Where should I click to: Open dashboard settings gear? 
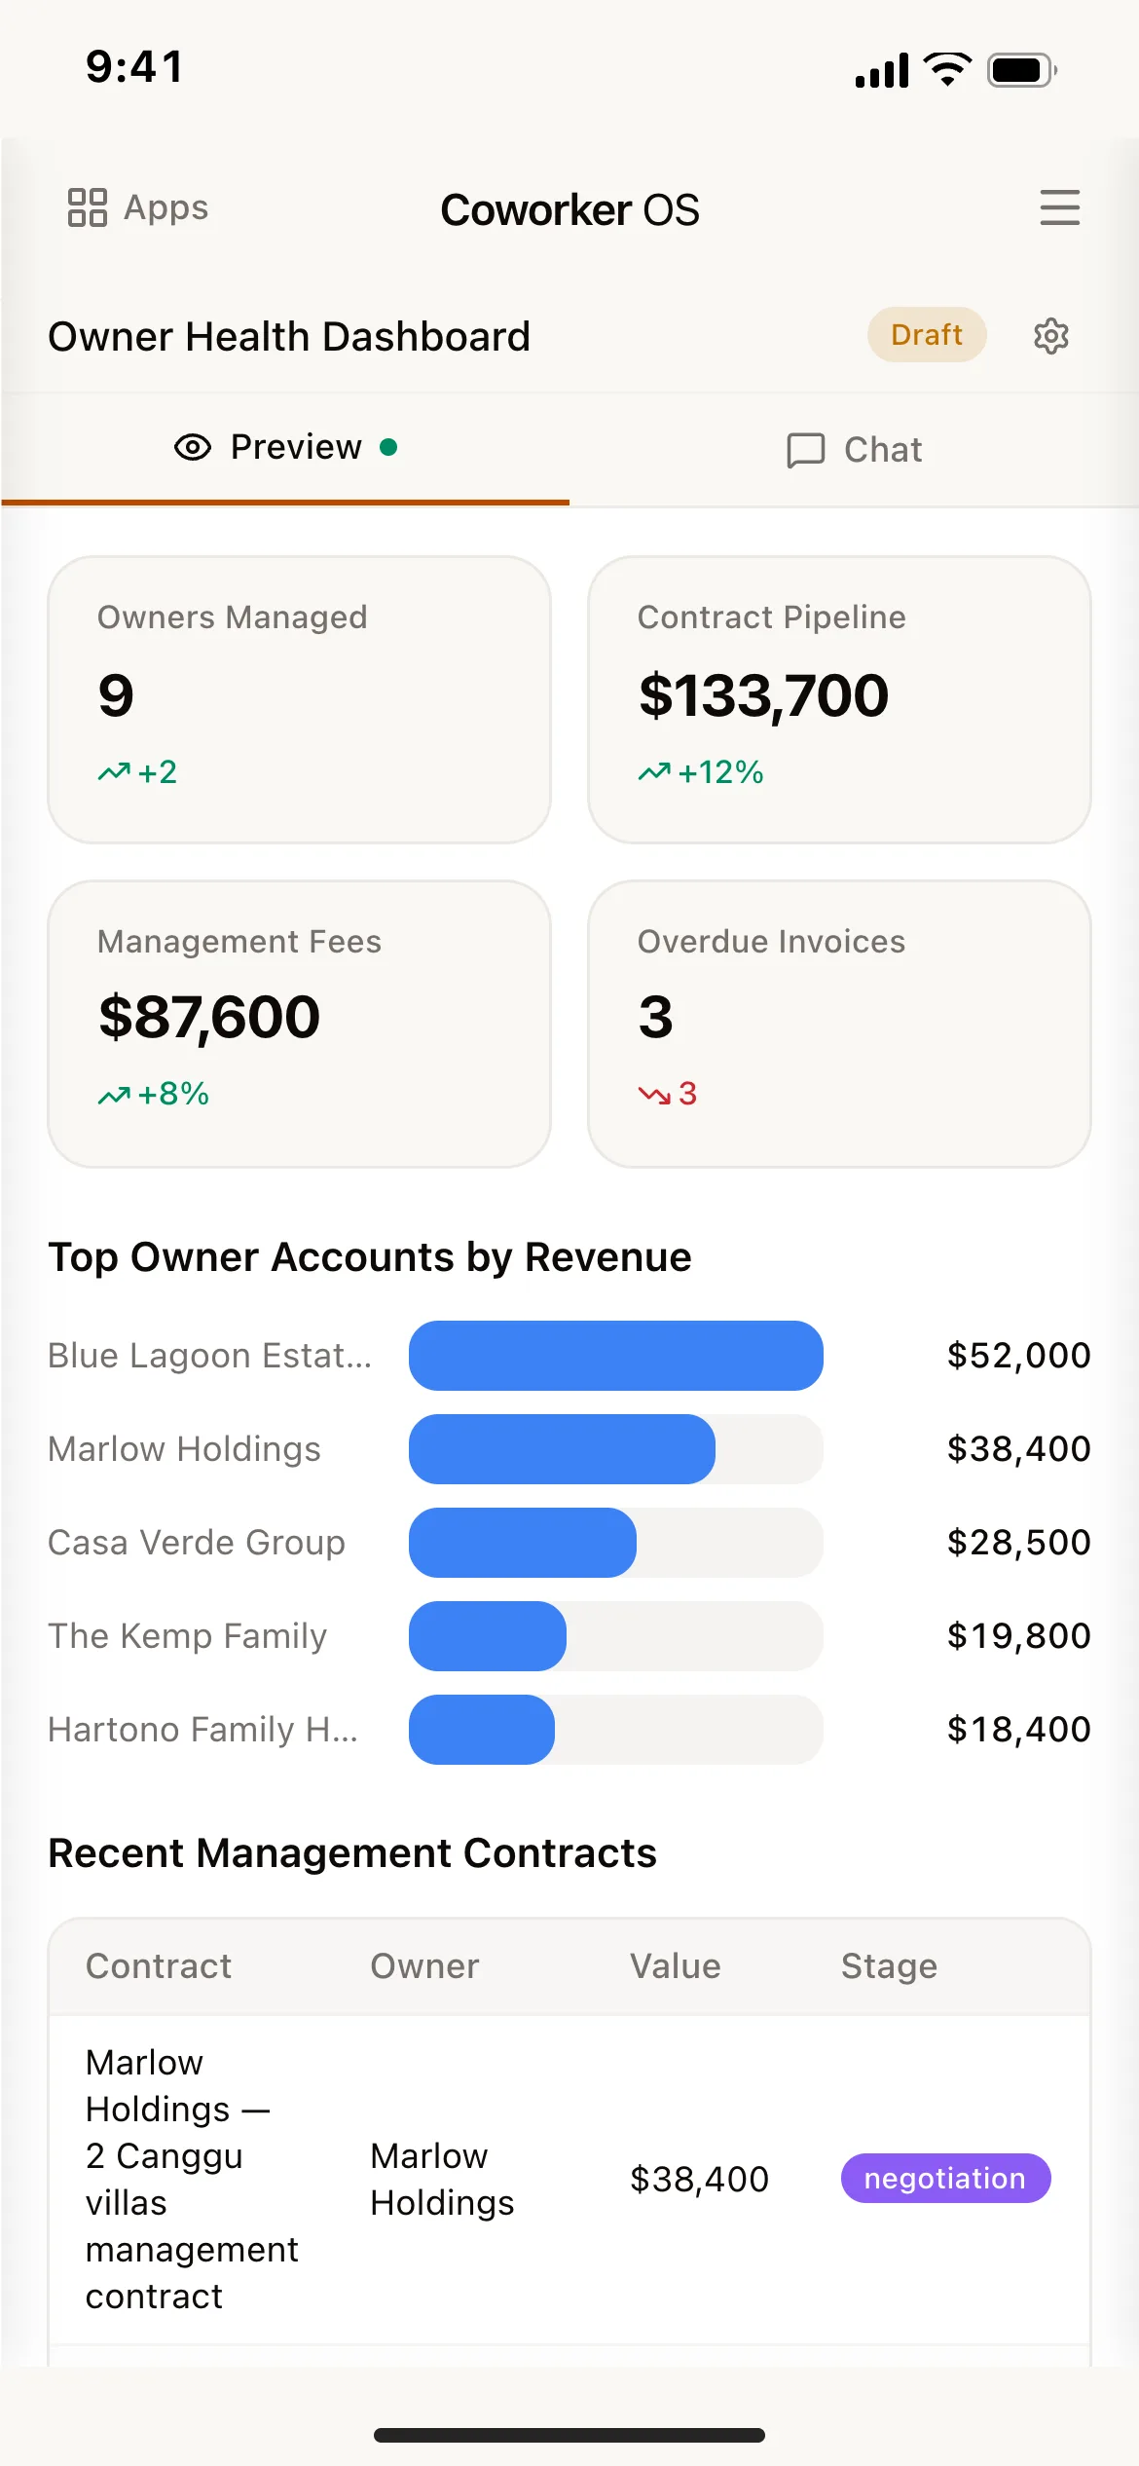[1050, 336]
